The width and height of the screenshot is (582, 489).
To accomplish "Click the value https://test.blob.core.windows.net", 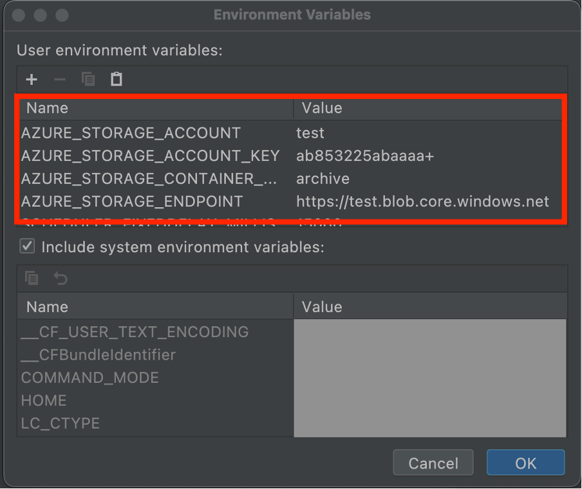I will 428,201.
